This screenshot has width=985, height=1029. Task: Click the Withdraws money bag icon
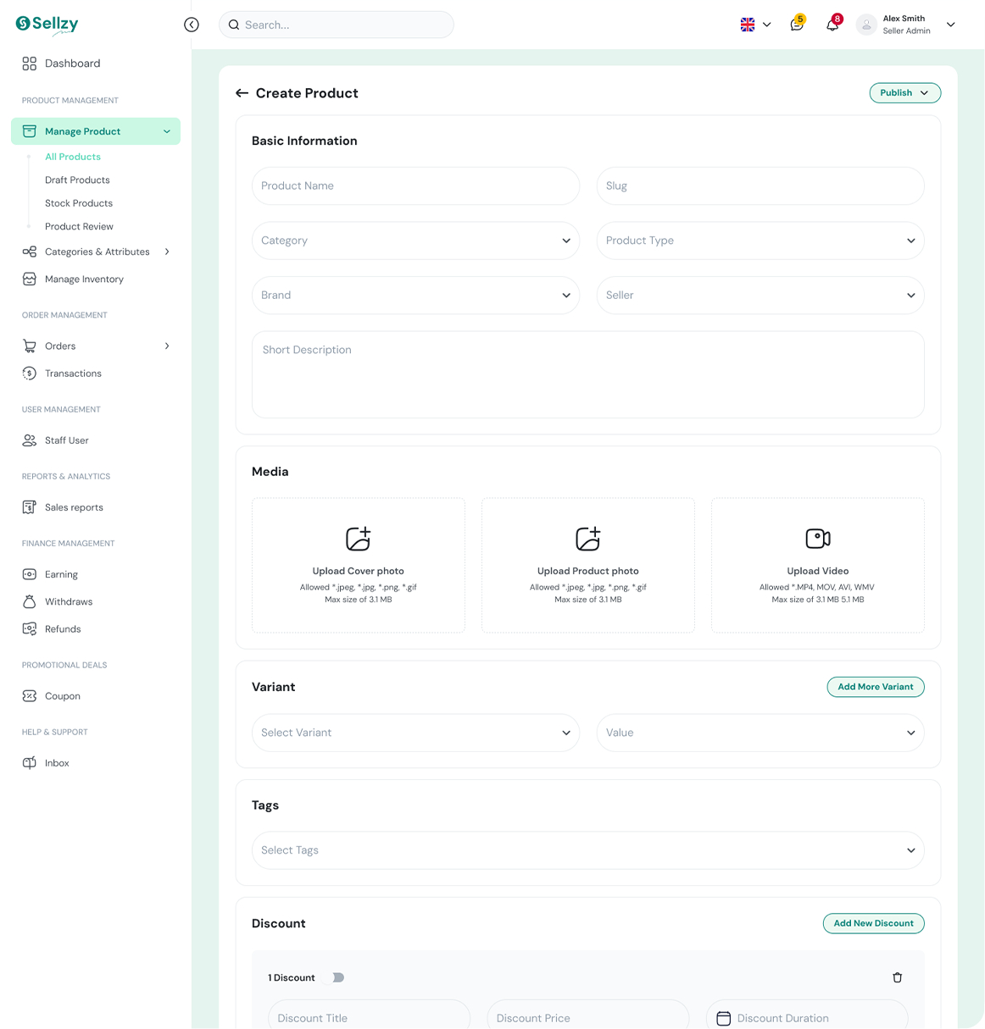pyautogui.click(x=30, y=601)
